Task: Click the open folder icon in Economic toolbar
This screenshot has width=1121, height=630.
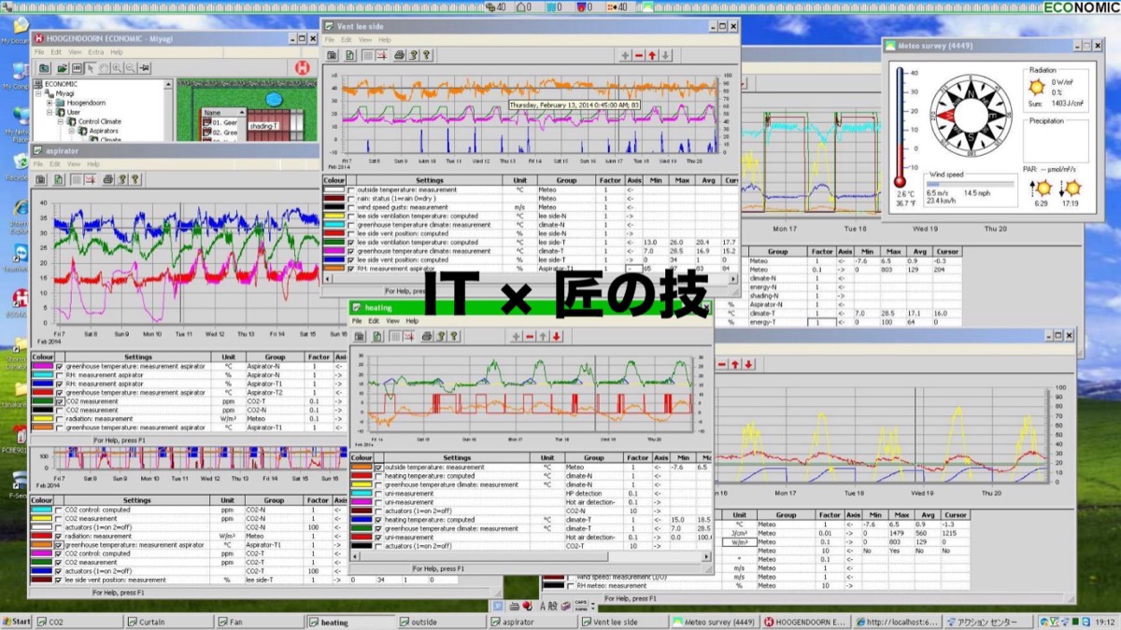Action: pos(61,68)
